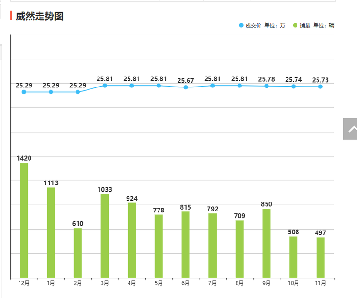Image resolution: width=357 pixels, height=298 pixels.
Task: Select the November bar labeled 497
Action: point(320,257)
